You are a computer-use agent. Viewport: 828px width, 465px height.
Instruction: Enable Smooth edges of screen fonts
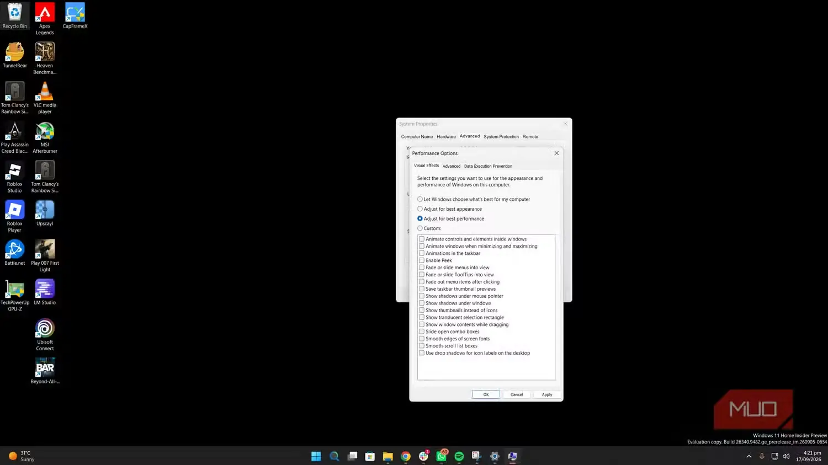click(x=422, y=339)
